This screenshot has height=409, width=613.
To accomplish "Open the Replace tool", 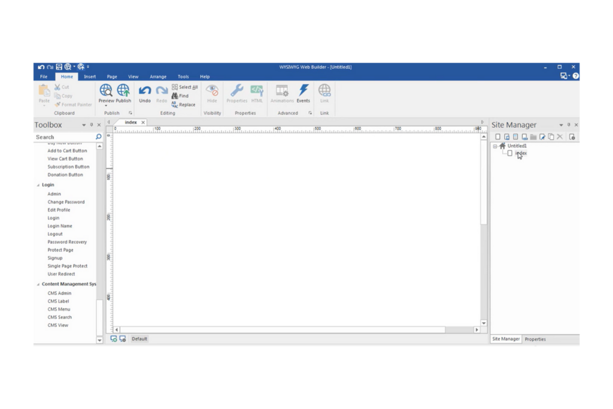I will (183, 104).
